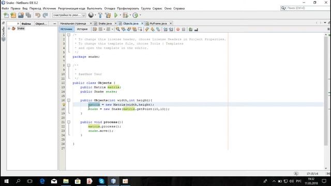Click the Shift Line Right icon
This screenshot has height=186, width=331.
(171, 29)
